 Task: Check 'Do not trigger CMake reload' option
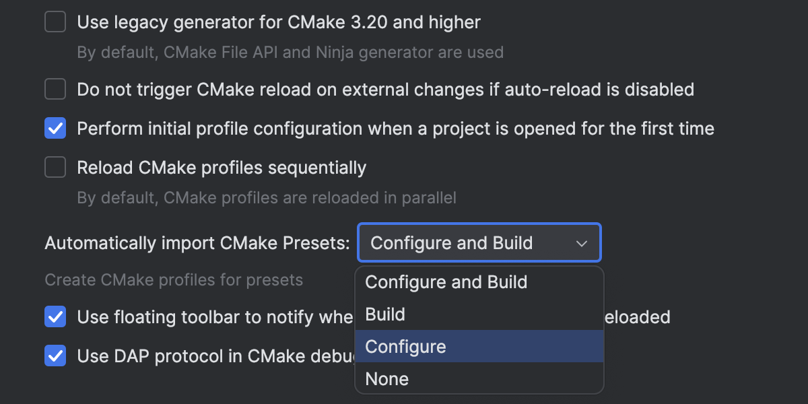point(55,89)
